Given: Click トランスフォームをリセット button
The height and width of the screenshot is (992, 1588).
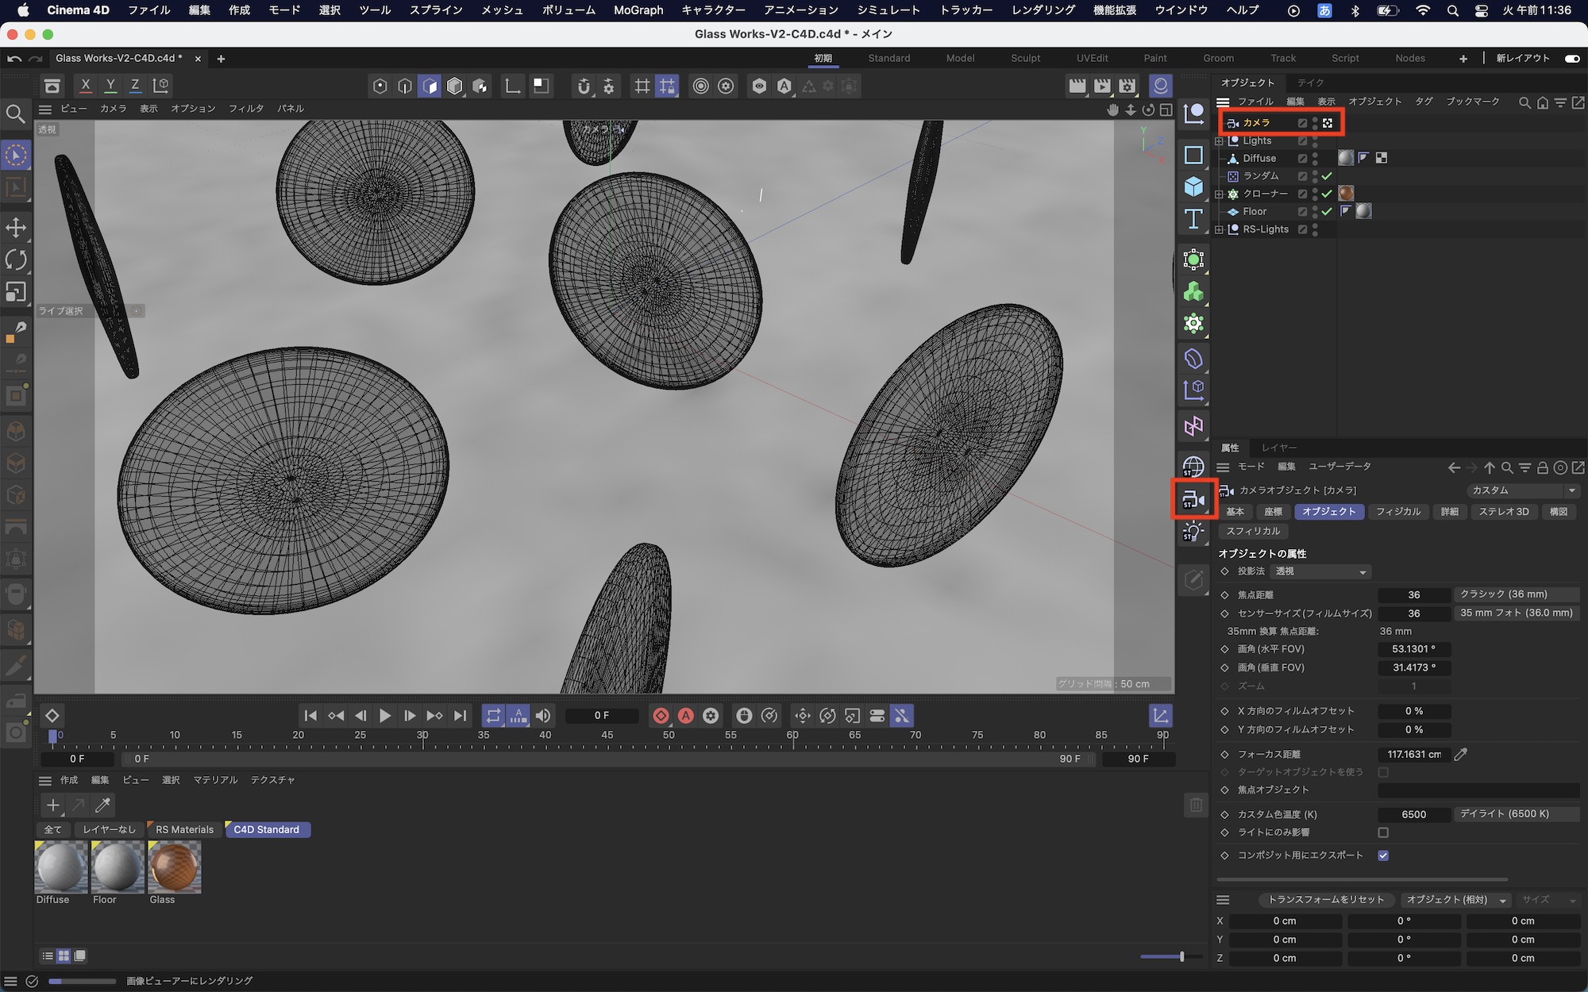Looking at the screenshot, I should pos(1325,900).
